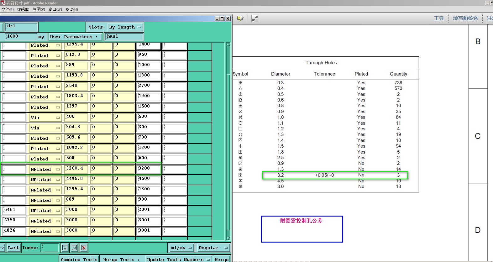493x262 pixels.
Task: Click the finish size field 2700
Action: [x=149, y=86]
